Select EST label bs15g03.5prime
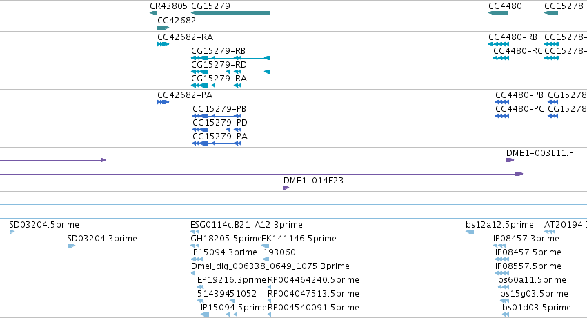This screenshot has width=587, height=318. tap(534, 294)
